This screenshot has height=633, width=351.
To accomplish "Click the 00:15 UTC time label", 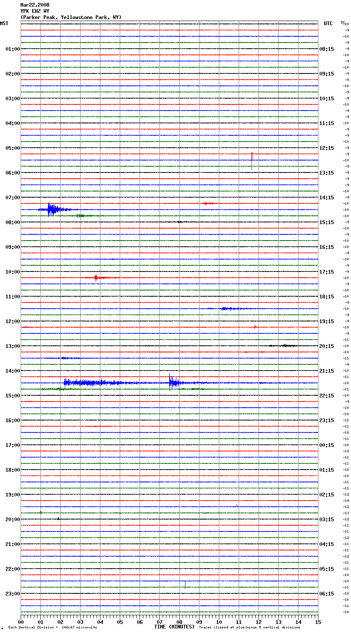I will tap(327, 445).
